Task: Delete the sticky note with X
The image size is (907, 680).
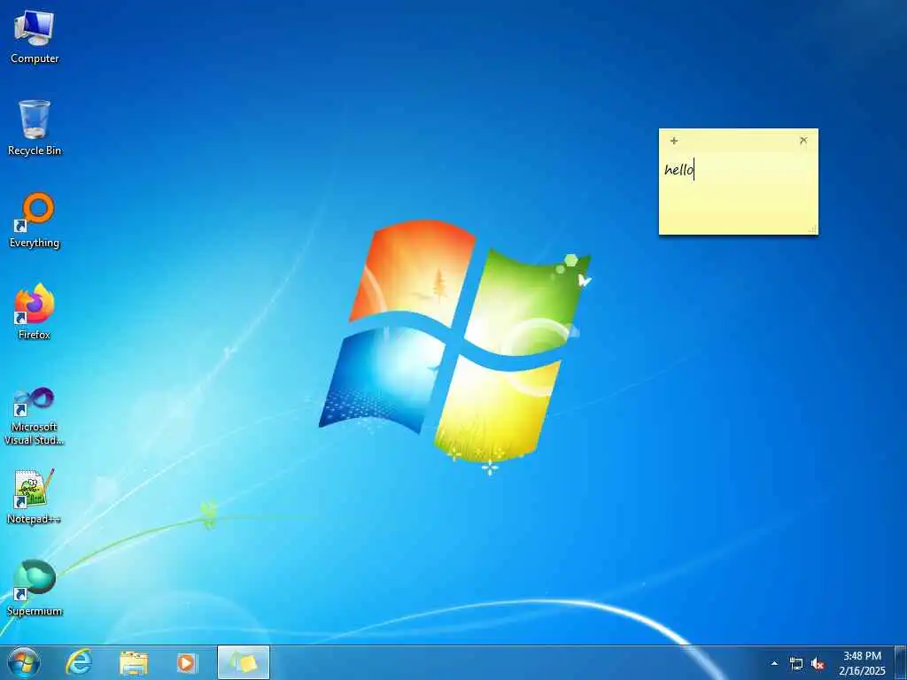Action: (802, 141)
